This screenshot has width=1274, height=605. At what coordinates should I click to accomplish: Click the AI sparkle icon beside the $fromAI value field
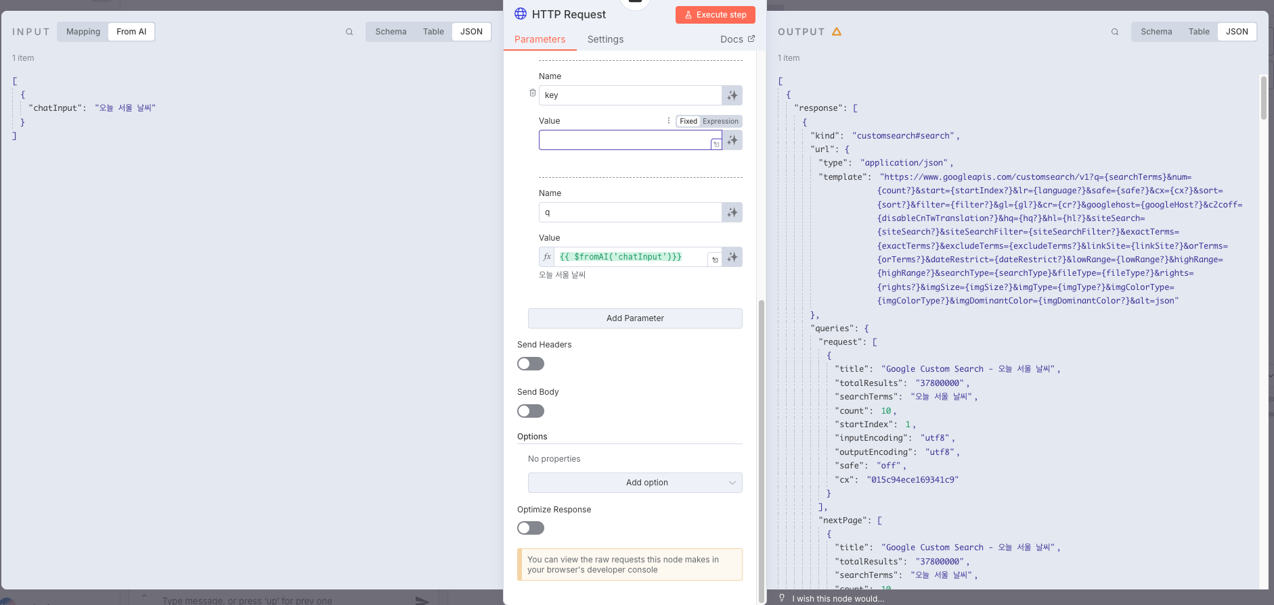point(732,257)
